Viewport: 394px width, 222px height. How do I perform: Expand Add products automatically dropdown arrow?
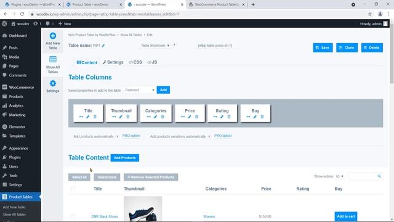117,137
